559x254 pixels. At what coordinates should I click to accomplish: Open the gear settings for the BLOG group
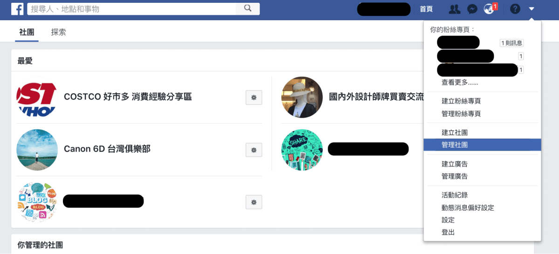tap(254, 202)
